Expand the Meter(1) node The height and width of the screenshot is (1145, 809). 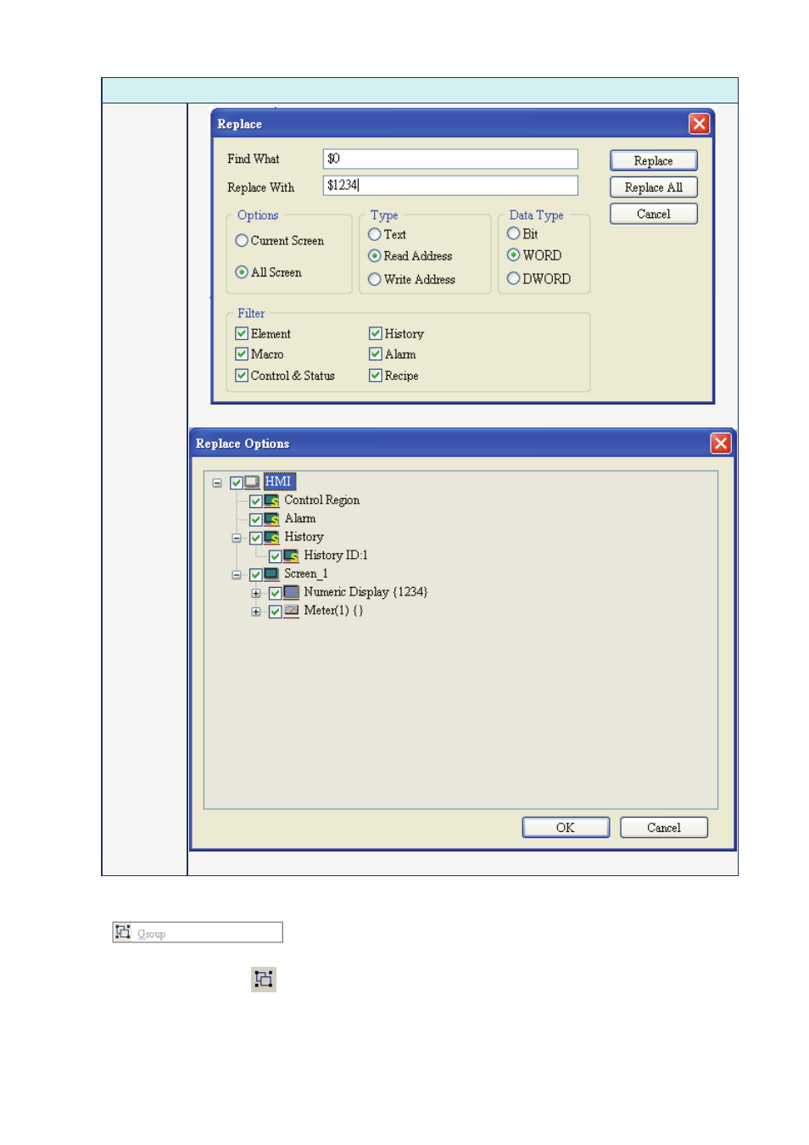(256, 612)
